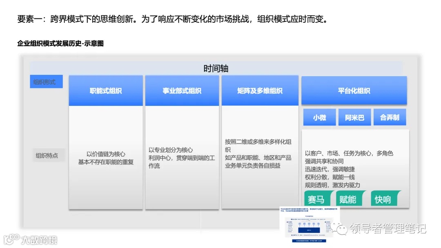Switch to the 事业部式组织 header
Image resolution: width=441 pixels, height=248 pixels.
tap(182, 91)
